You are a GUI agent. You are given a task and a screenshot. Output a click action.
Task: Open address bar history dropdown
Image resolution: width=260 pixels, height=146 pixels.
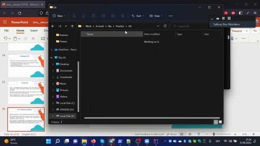pos(158,26)
